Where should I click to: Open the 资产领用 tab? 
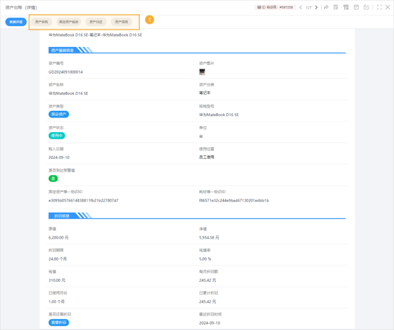(x=122, y=22)
